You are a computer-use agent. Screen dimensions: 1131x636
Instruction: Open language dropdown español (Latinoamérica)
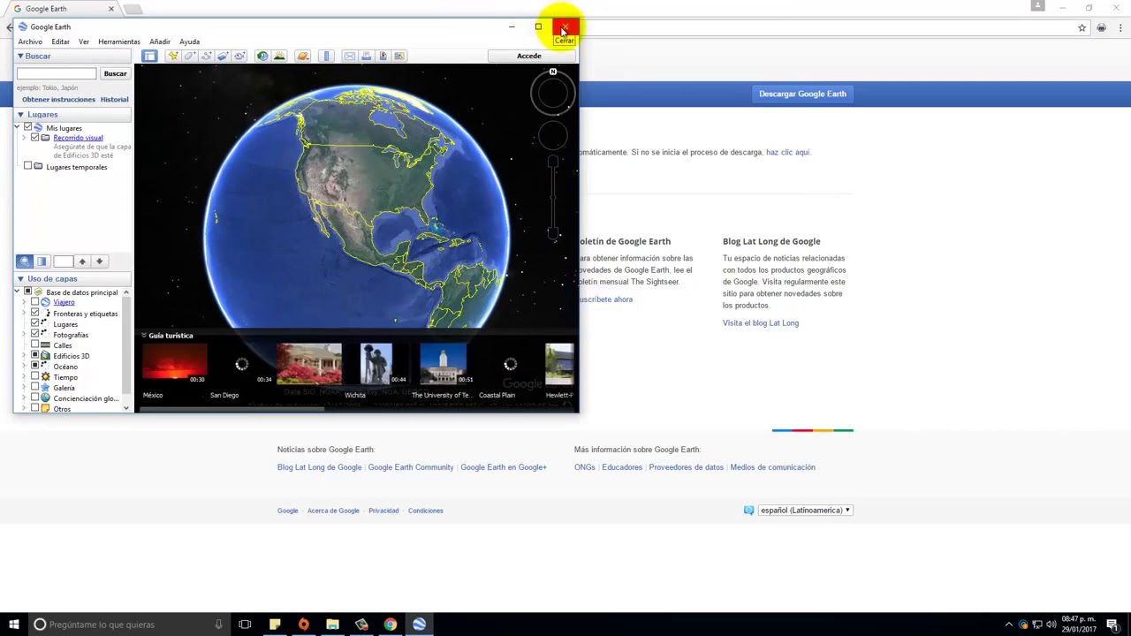805,510
